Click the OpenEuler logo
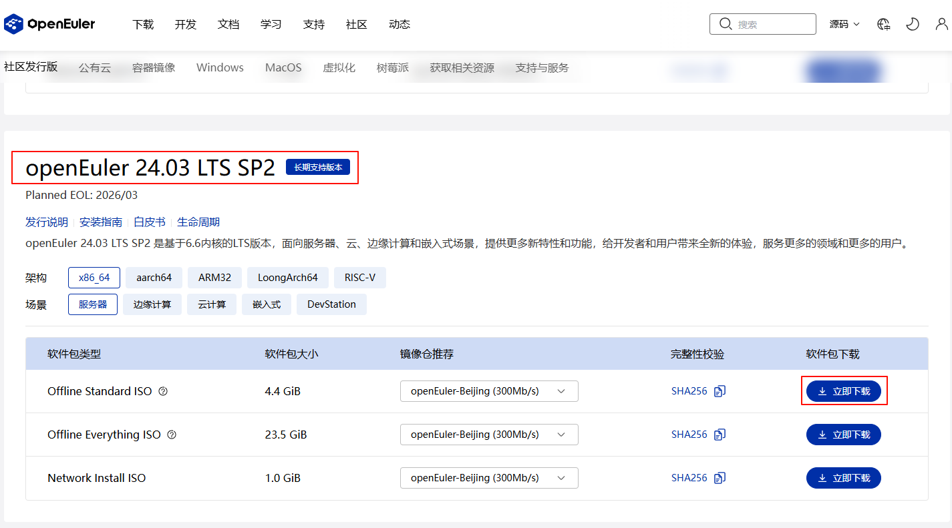This screenshot has width=952, height=528. pos(50,25)
